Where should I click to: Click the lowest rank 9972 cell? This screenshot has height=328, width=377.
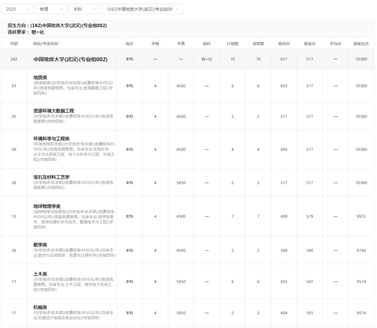361,216
